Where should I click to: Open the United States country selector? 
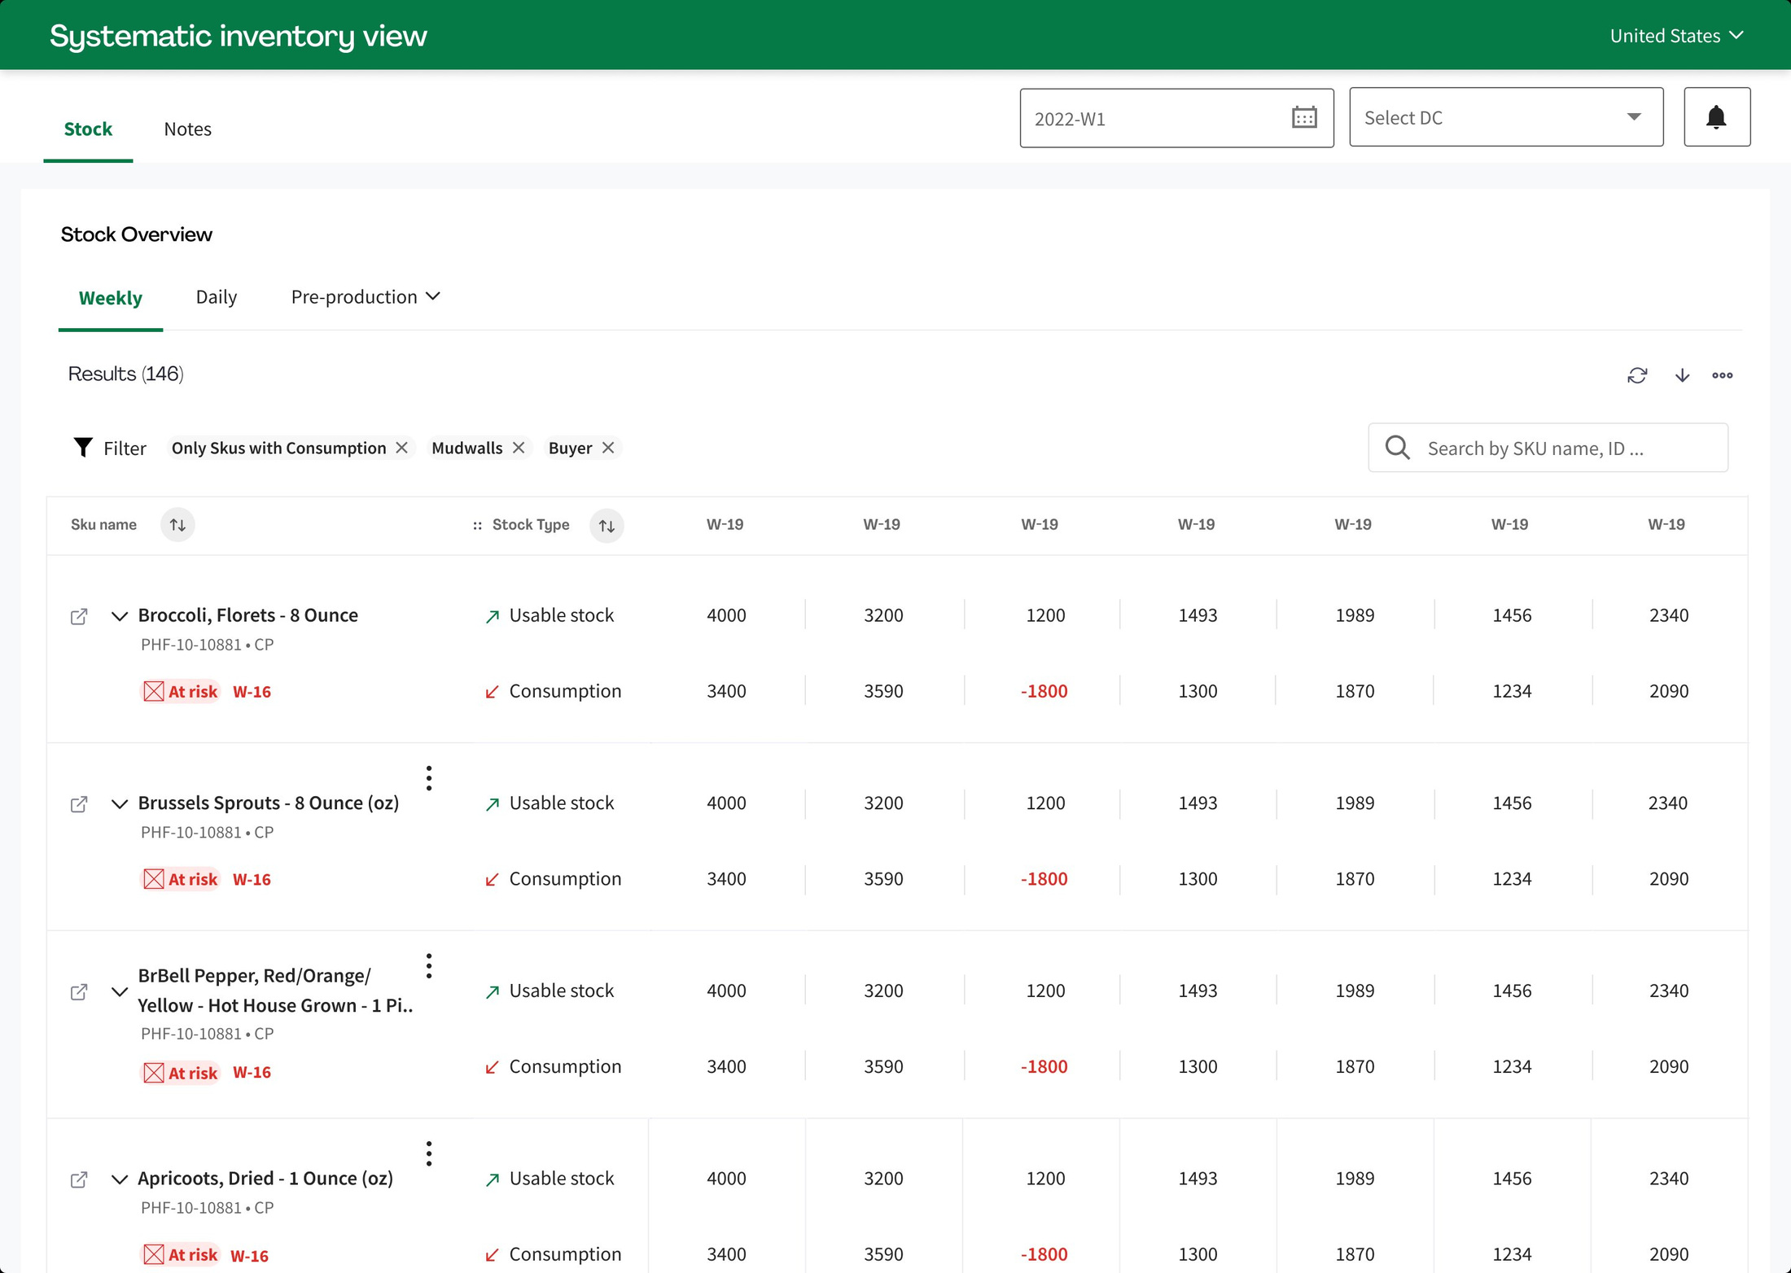pos(1677,36)
